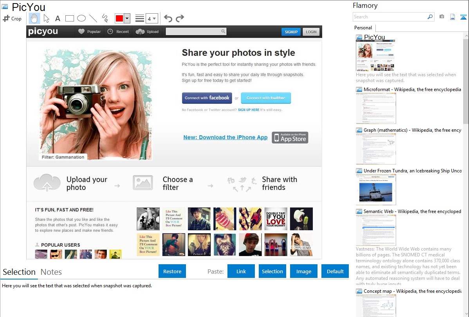Pick the text annotation tool
Viewport: 469px width, 317px height.
tap(58, 18)
